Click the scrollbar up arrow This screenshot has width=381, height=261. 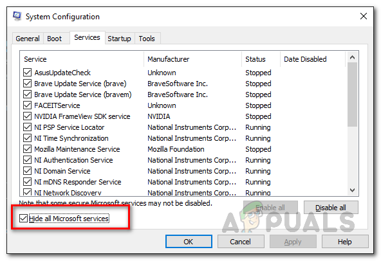click(352, 57)
